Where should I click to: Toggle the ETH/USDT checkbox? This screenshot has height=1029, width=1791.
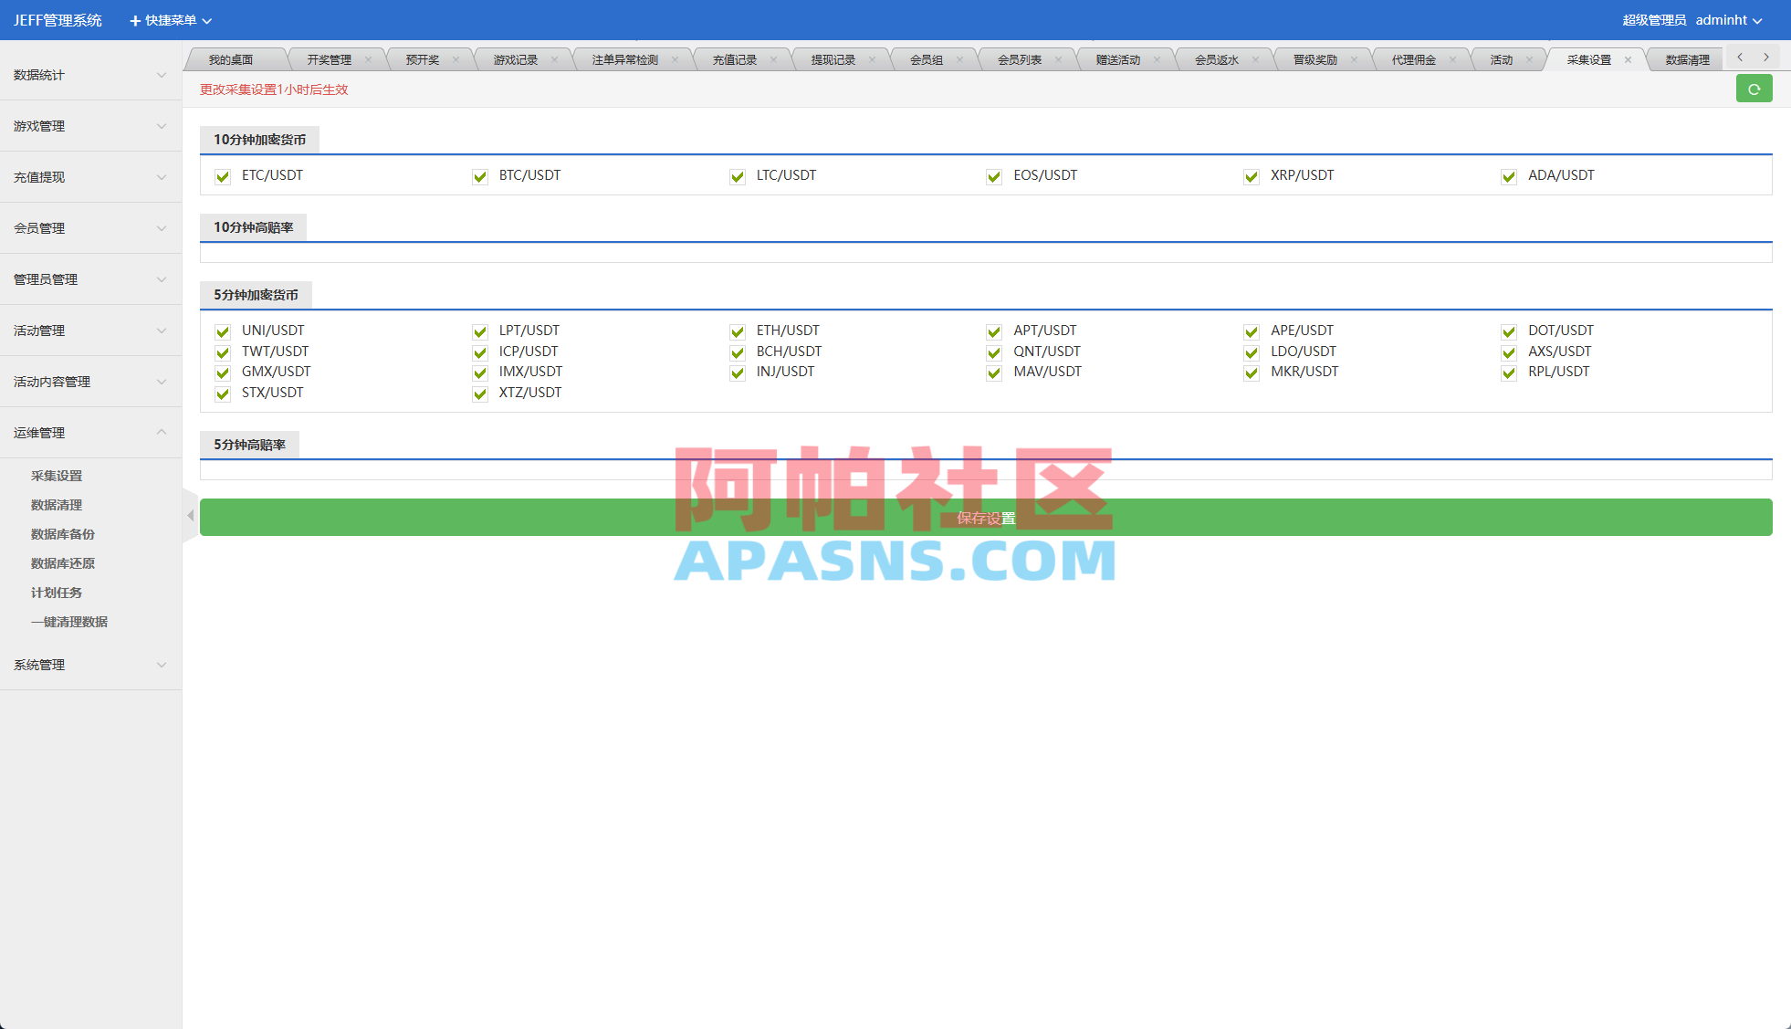[x=738, y=332]
